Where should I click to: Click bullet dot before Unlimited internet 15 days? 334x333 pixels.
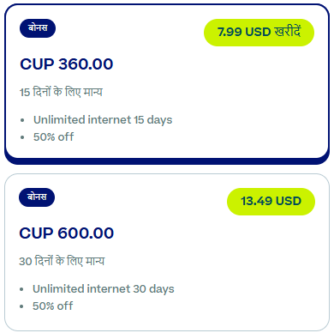tap(22, 120)
